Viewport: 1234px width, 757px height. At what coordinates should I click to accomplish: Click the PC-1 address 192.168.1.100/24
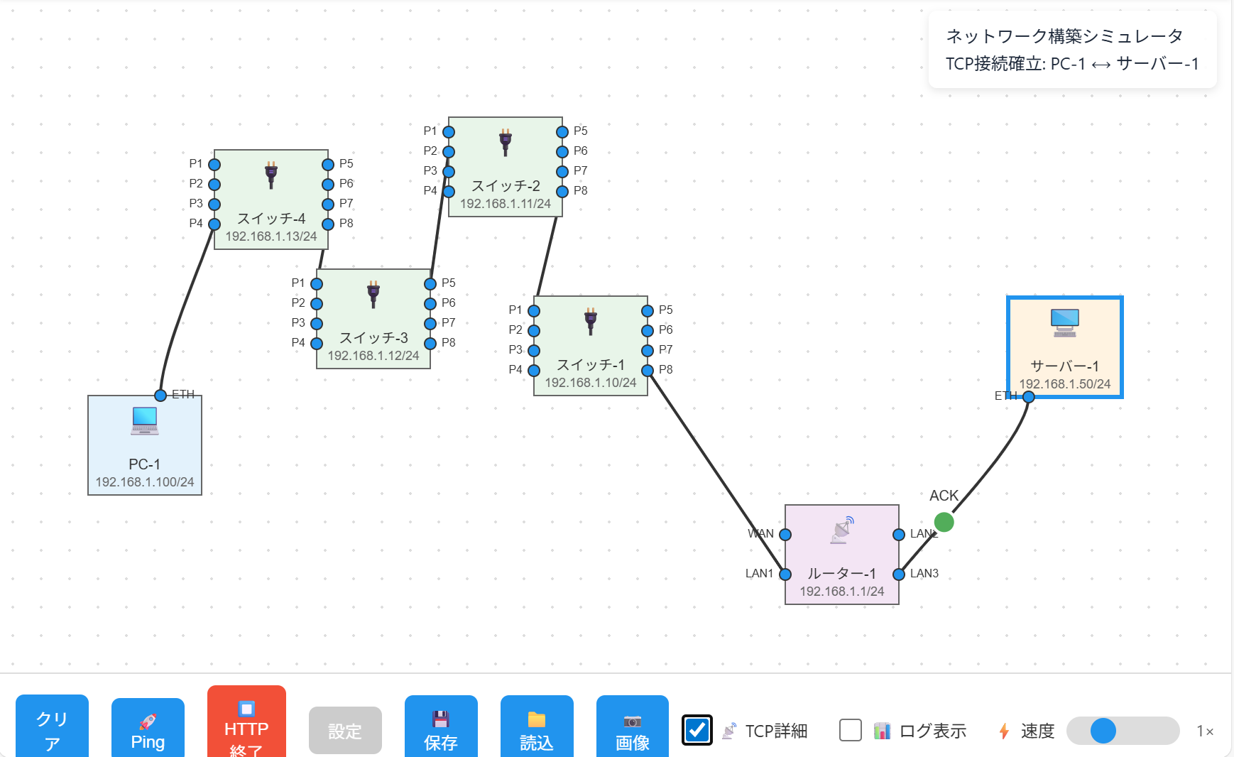click(145, 482)
